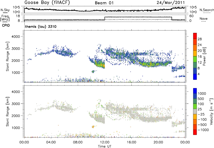Viewport: 214px width, 148px height.
Task: Click the 20 label on Power colorbar
Action: click(x=200, y=51)
